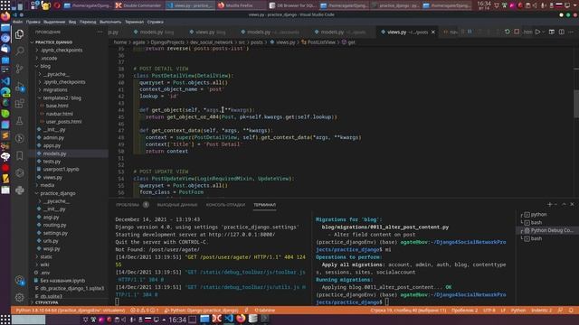The width and height of the screenshot is (579, 325).
Task: Add a new terminal with plus icon
Action: pyautogui.click(x=549, y=204)
